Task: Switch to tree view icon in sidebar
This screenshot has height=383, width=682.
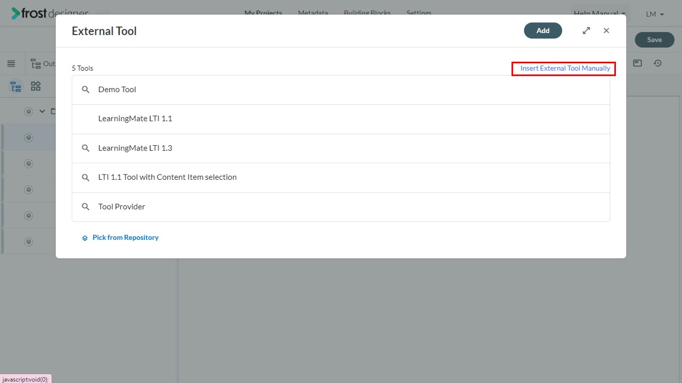Action: tap(16, 87)
